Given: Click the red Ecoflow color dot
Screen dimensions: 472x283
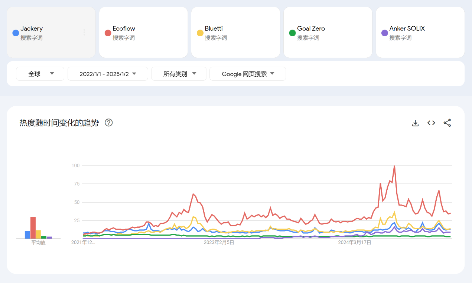Looking at the screenshot, I should pyautogui.click(x=108, y=33).
